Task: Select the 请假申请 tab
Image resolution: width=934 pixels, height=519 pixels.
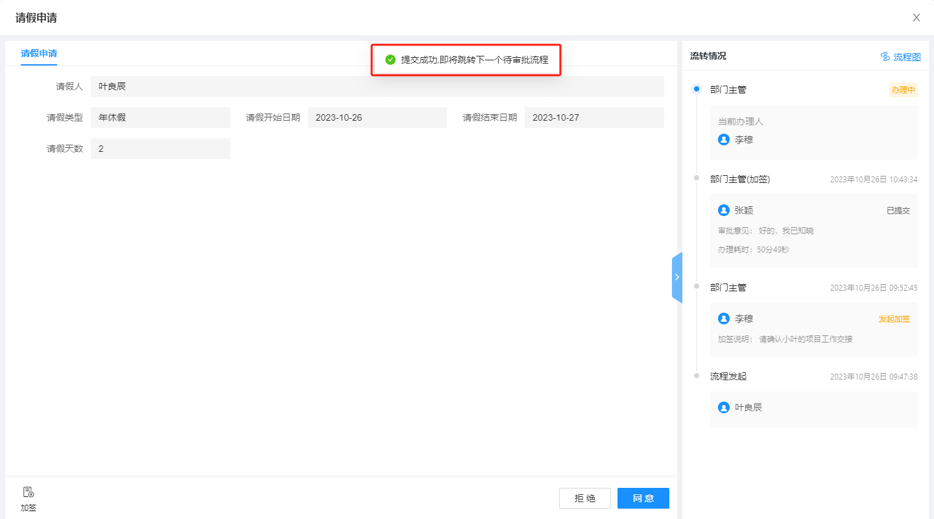Action: [39, 53]
